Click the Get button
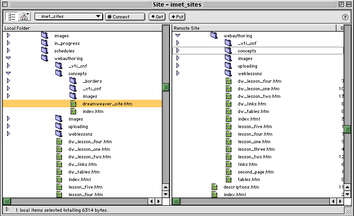Image resolution: width=354 pixels, height=216 pixels. coord(157,17)
